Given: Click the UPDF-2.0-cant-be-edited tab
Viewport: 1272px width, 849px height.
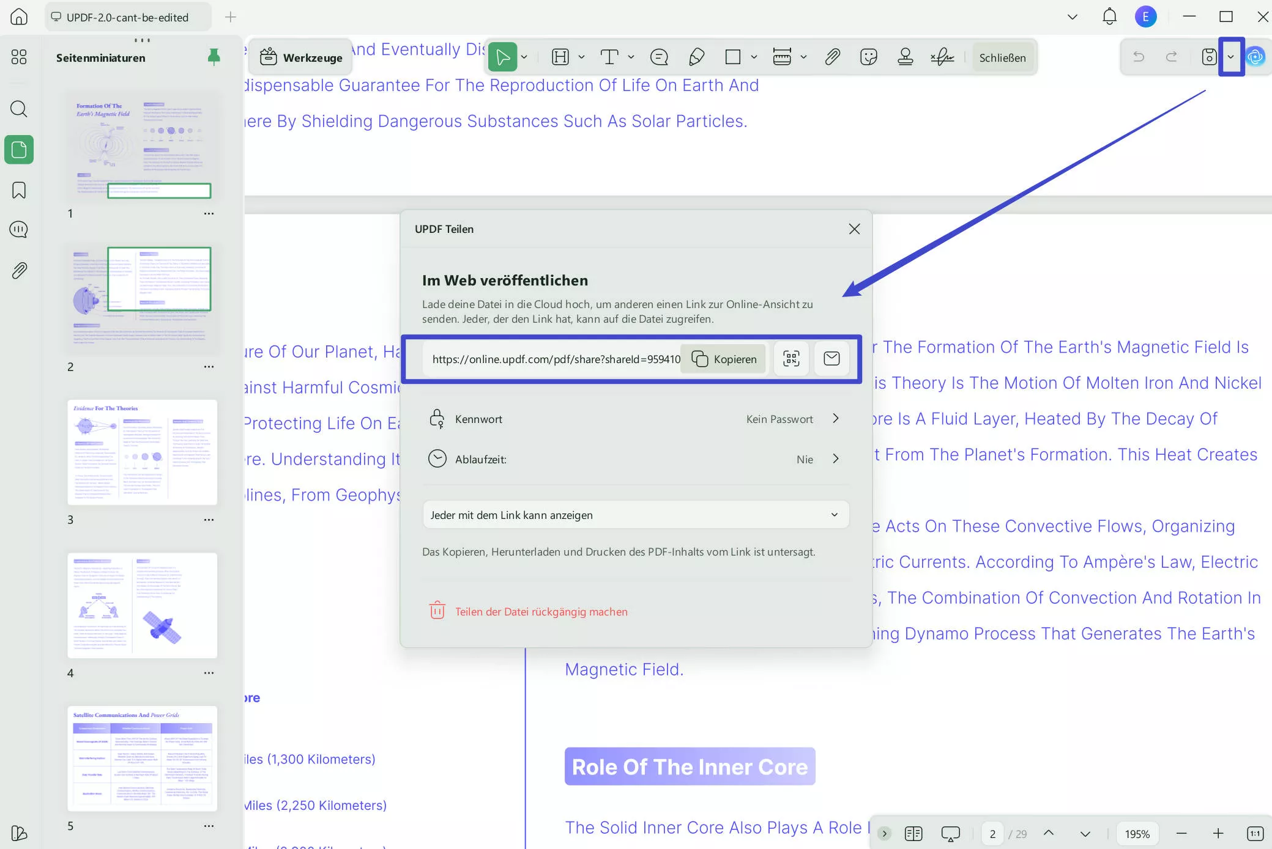Looking at the screenshot, I should pos(127,17).
